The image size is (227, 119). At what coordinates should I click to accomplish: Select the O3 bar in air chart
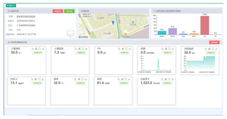click(x=205, y=25)
